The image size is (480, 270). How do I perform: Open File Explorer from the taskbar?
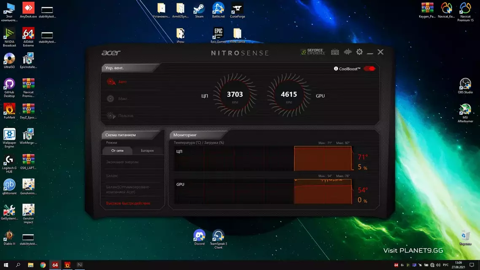click(31, 265)
